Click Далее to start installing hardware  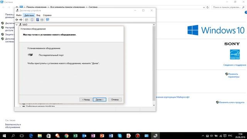point(100,100)
